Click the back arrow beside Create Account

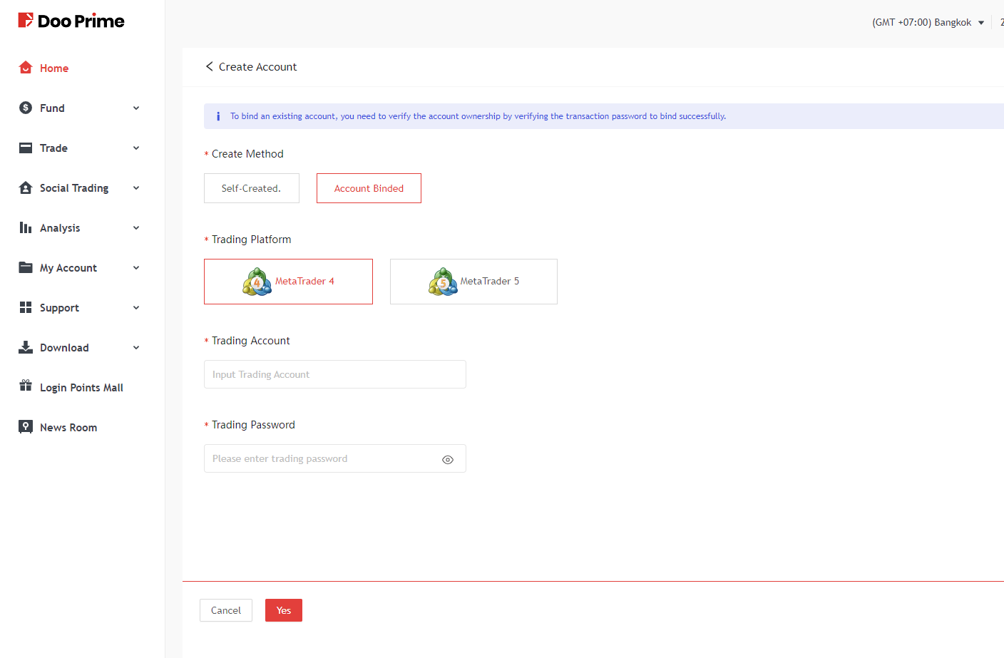[x=209, y=66]
